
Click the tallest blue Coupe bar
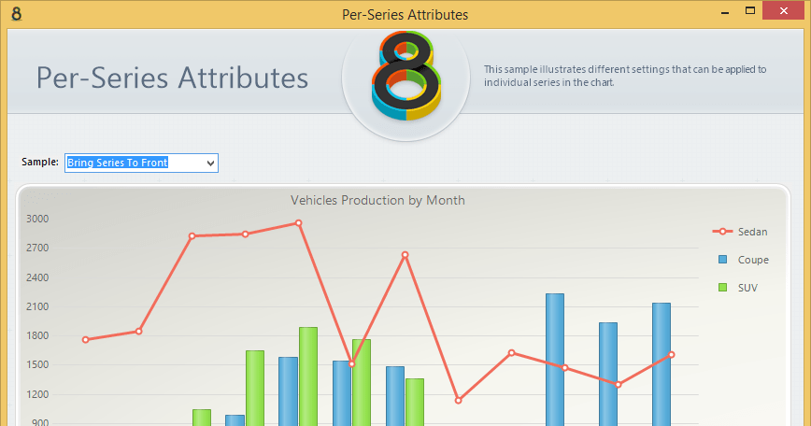555,360
